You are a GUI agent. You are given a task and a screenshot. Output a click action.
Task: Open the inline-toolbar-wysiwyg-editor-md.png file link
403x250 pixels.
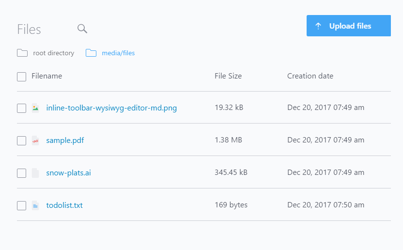(111, 108)
